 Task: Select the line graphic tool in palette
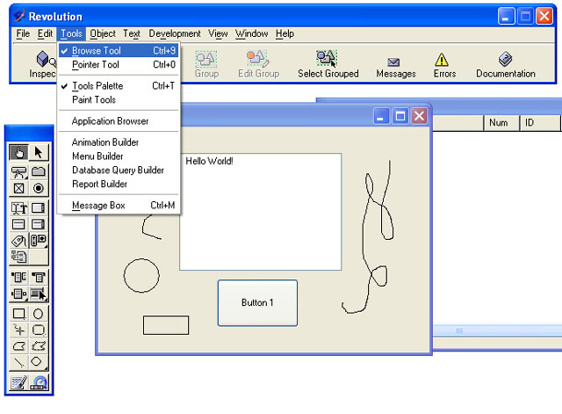(18, 362)
